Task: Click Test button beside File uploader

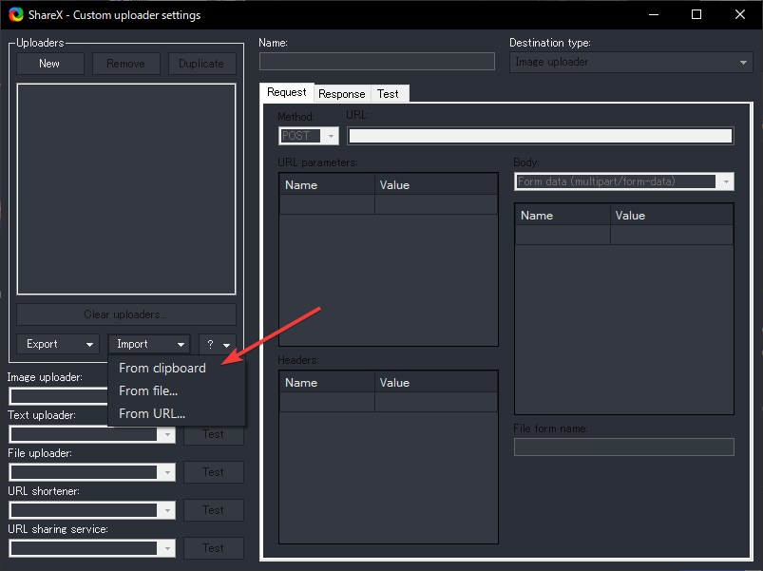Action: [x=214, y=472]
